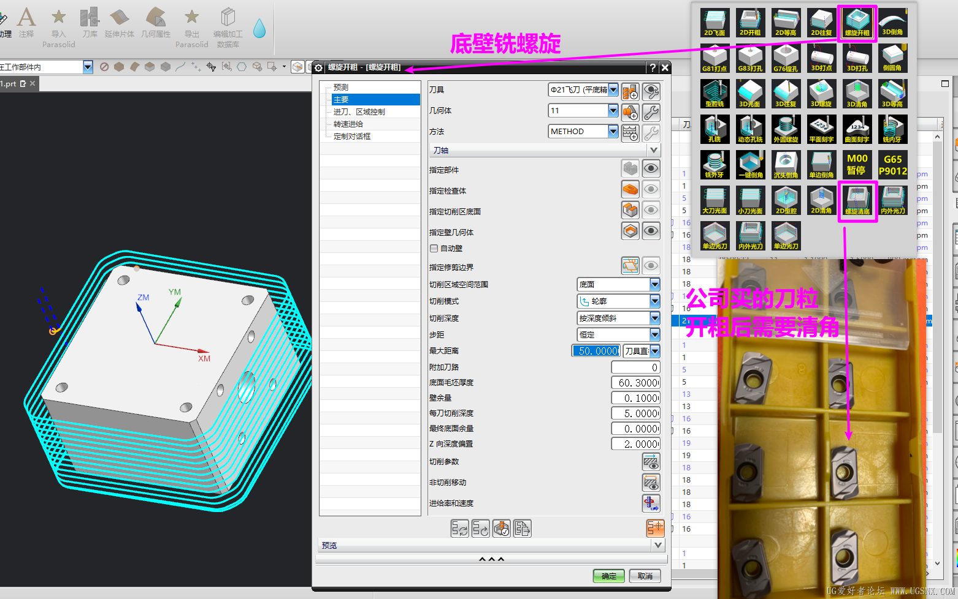
Task: Click the dialog help question mark
Action: coord(653,67)
